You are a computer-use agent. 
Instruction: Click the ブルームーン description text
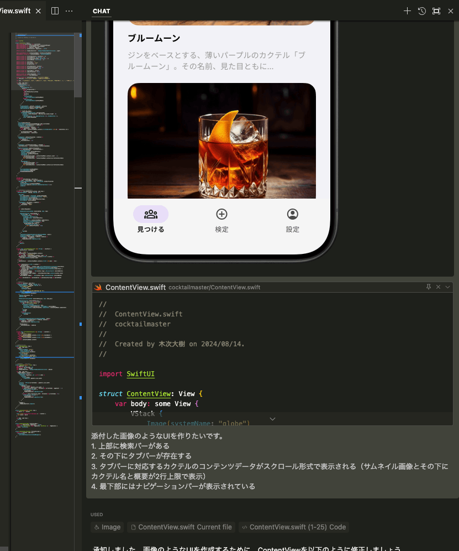point(216,60)
